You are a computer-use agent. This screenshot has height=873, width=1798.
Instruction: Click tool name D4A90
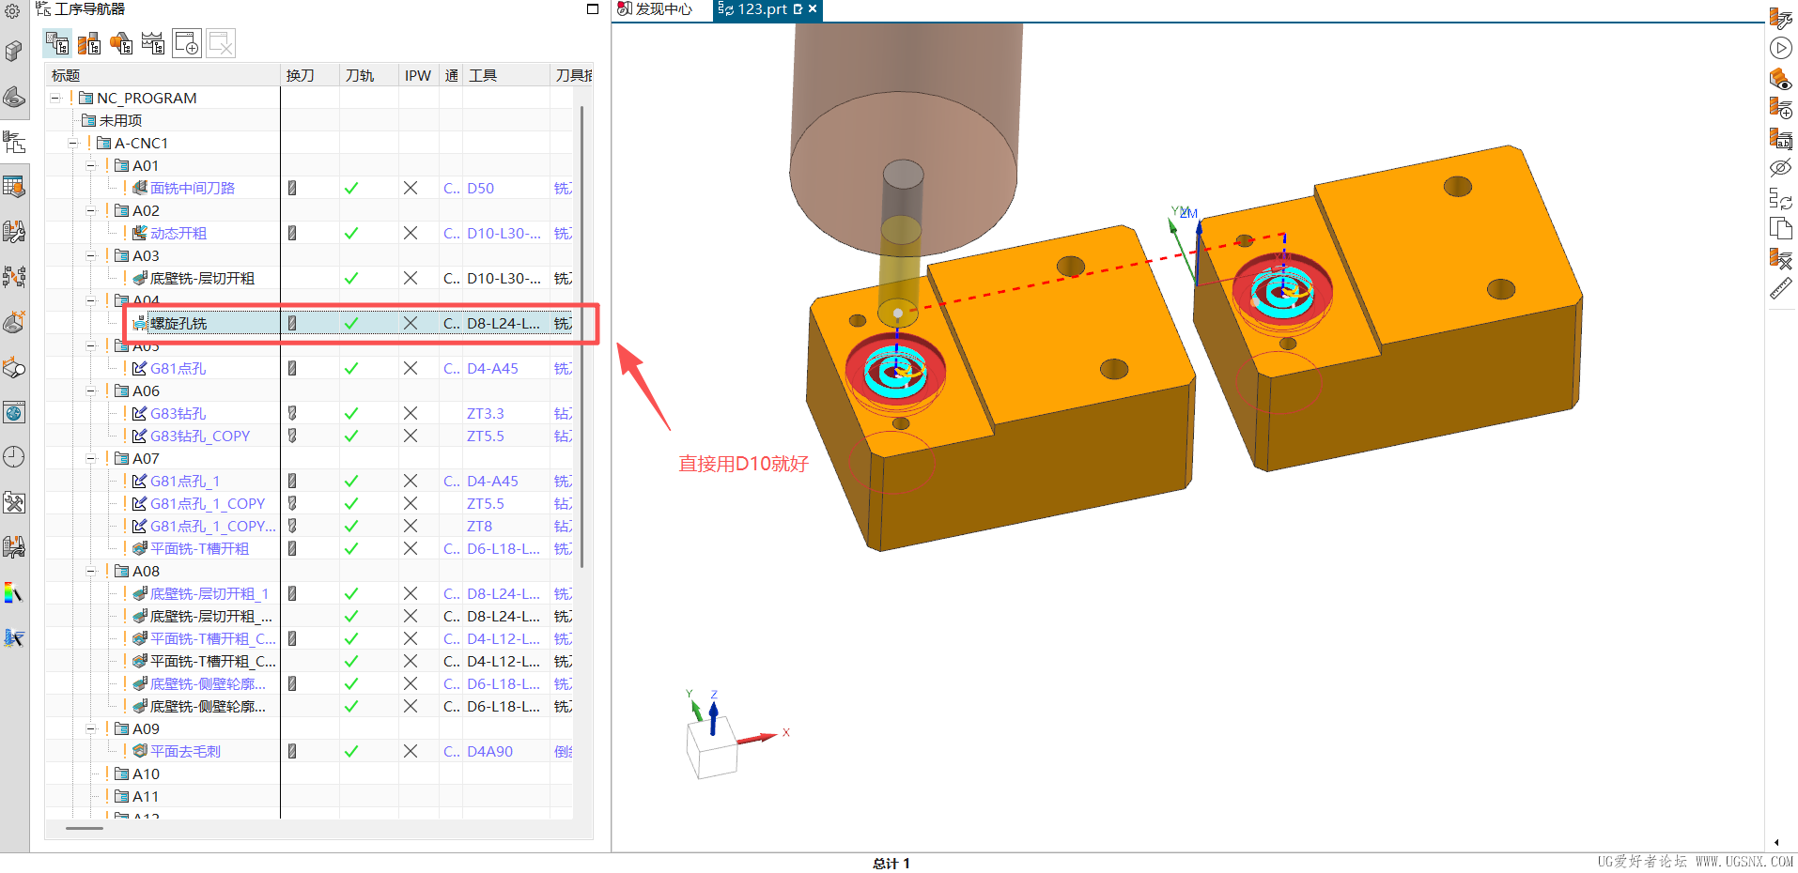coord(489,751)
